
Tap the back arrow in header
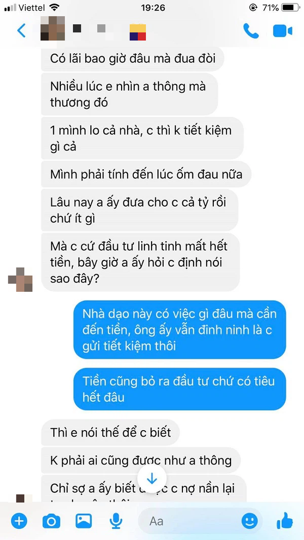pos(22,31)
